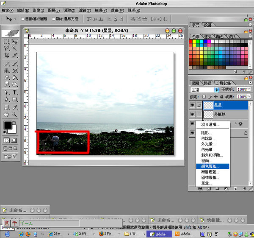Reset to default black and white colors
Viewport: 254px width, 238px height.
[5, 132]
